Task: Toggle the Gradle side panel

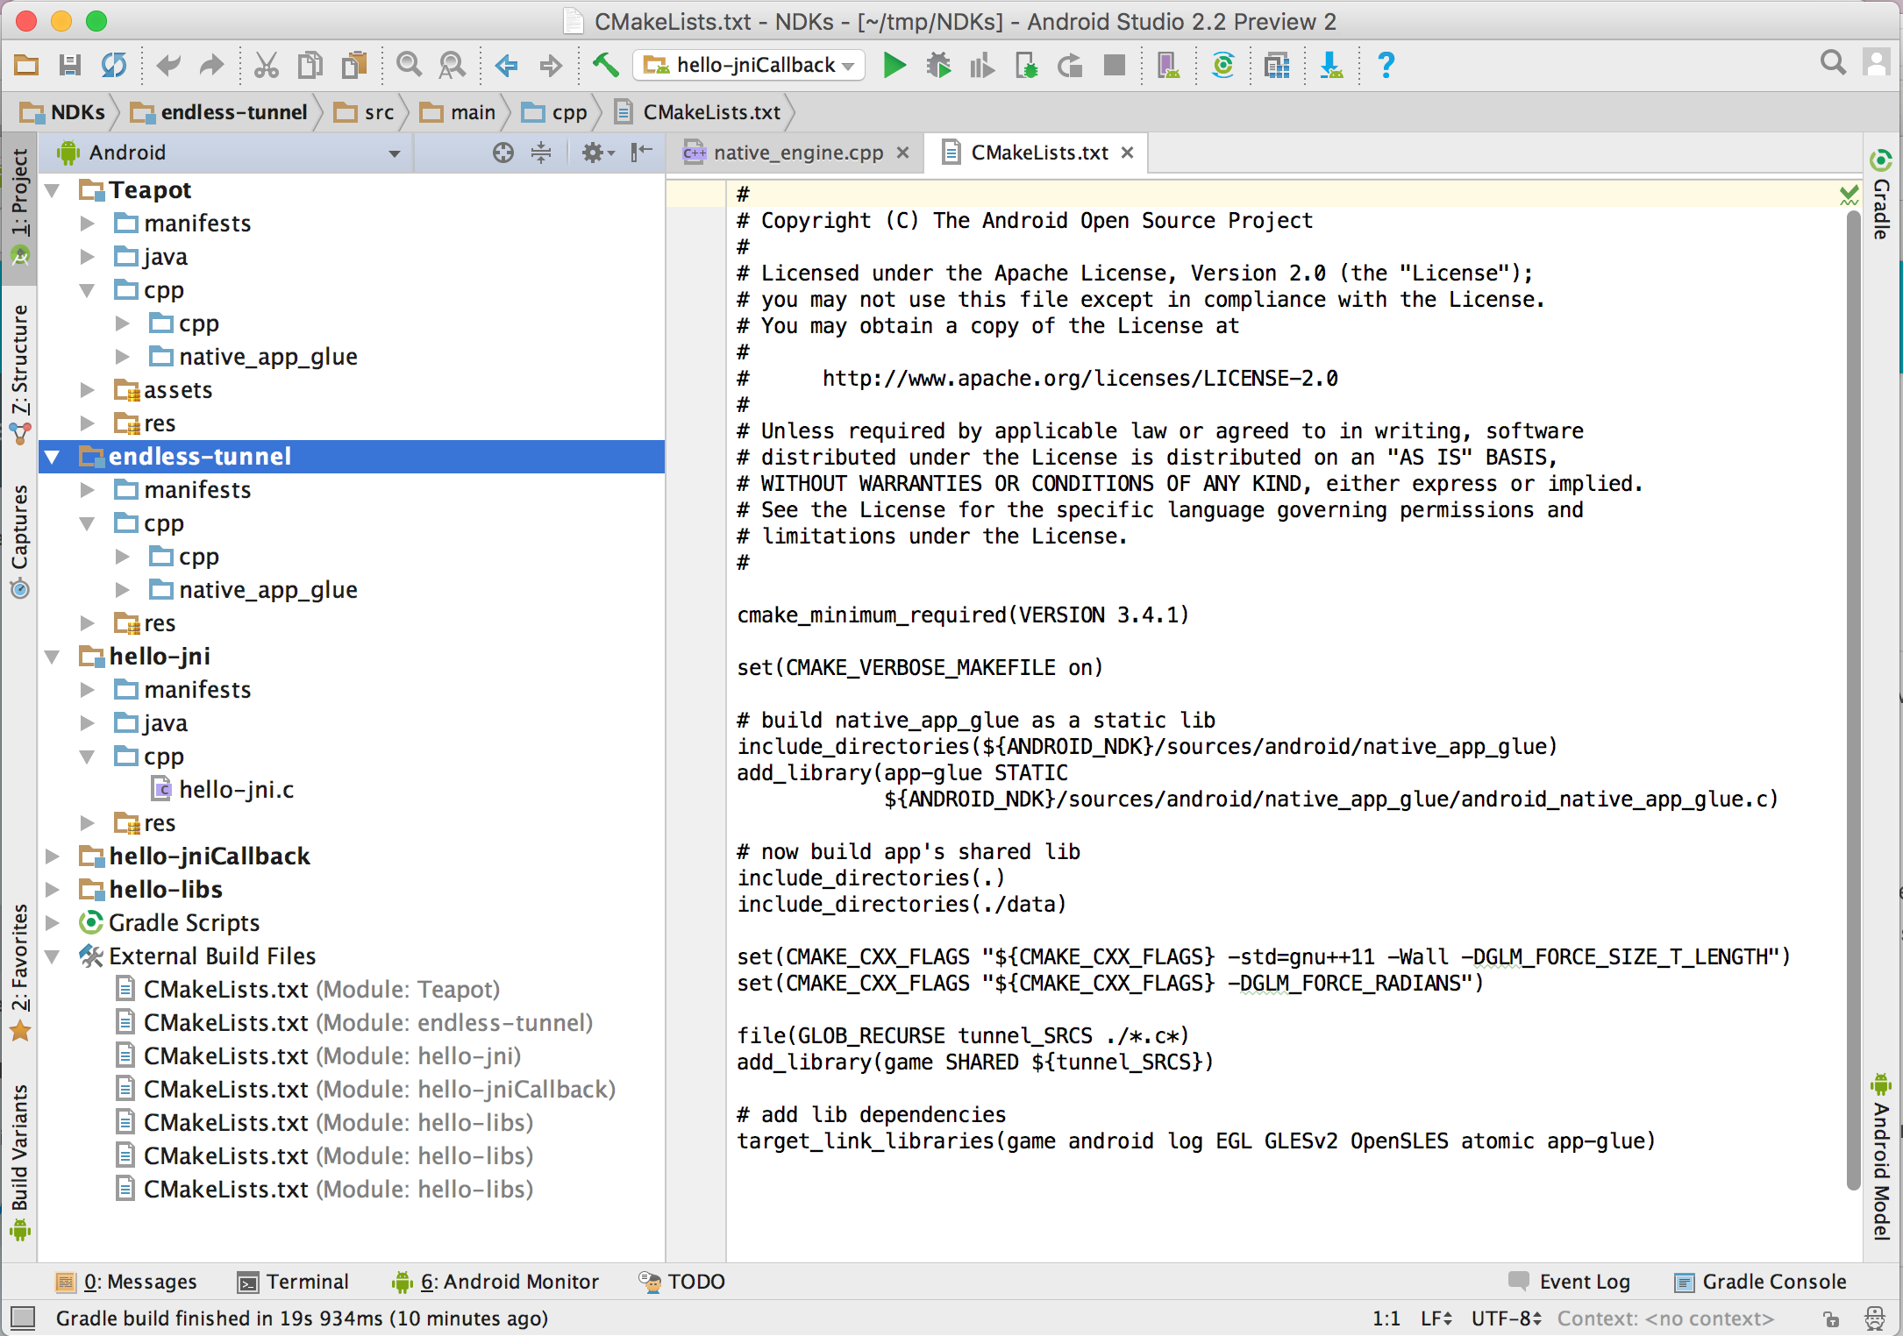Action: [x=1882, y=195]
